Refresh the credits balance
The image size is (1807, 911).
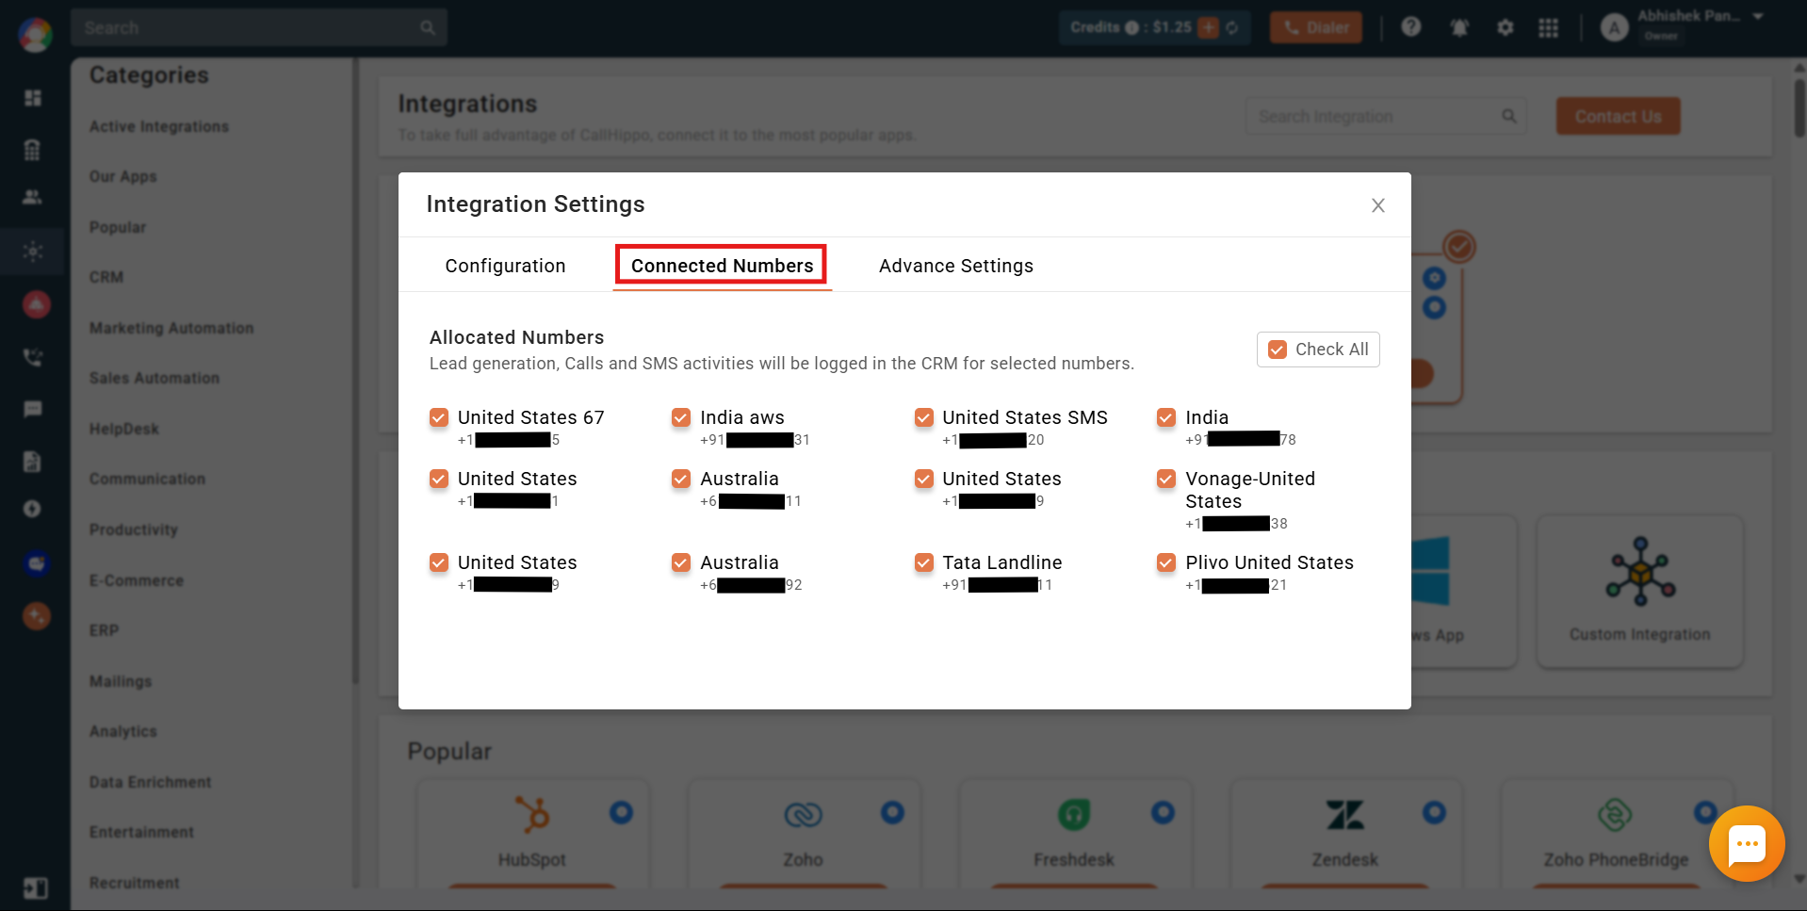point(1231,27)
